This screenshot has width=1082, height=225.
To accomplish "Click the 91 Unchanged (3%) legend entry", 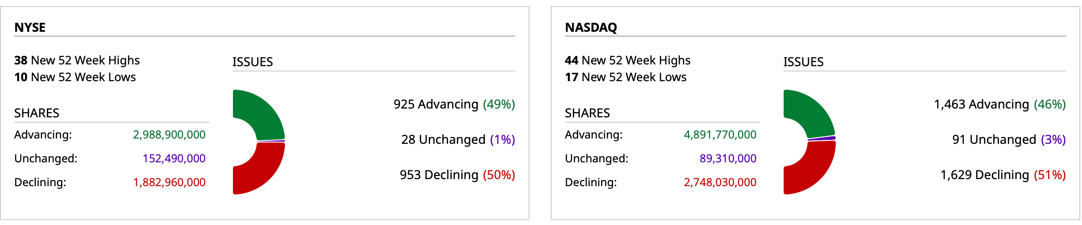I will coord(1009,139).
